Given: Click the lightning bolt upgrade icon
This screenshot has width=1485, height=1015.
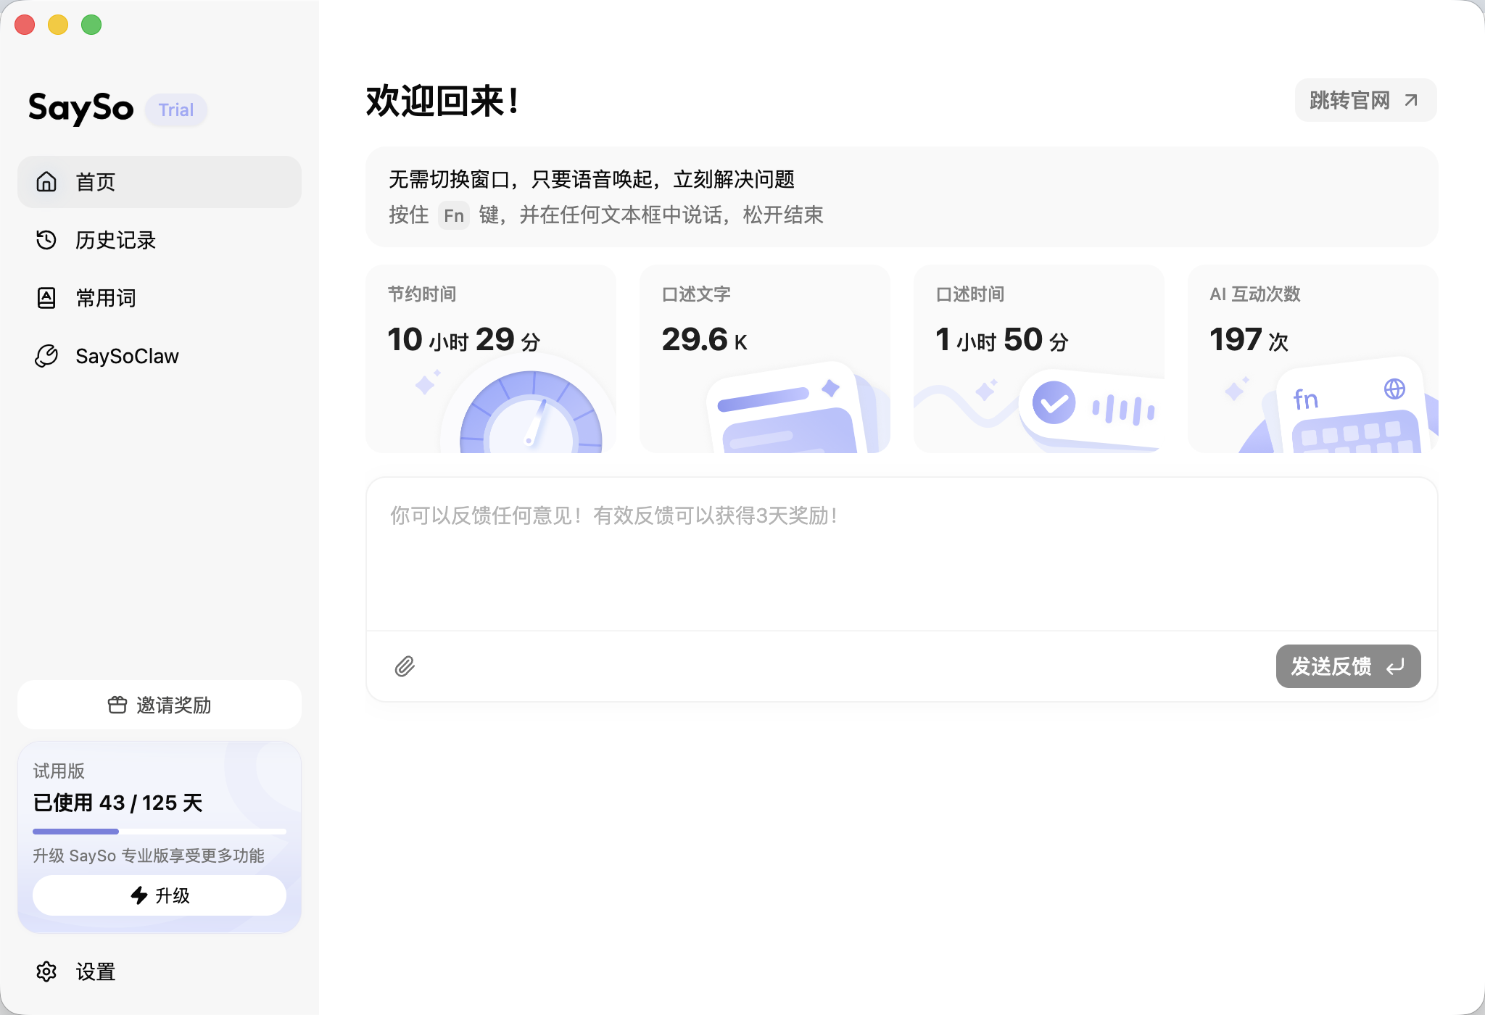Looking at the screenshot, I should [x=139, y=895].
